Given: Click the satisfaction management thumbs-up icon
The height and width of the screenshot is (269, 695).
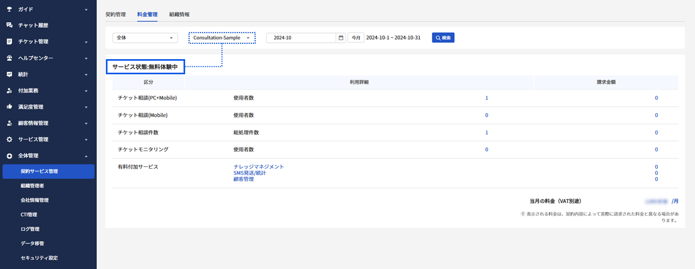Looking at the screenshot, I should 9,107.
